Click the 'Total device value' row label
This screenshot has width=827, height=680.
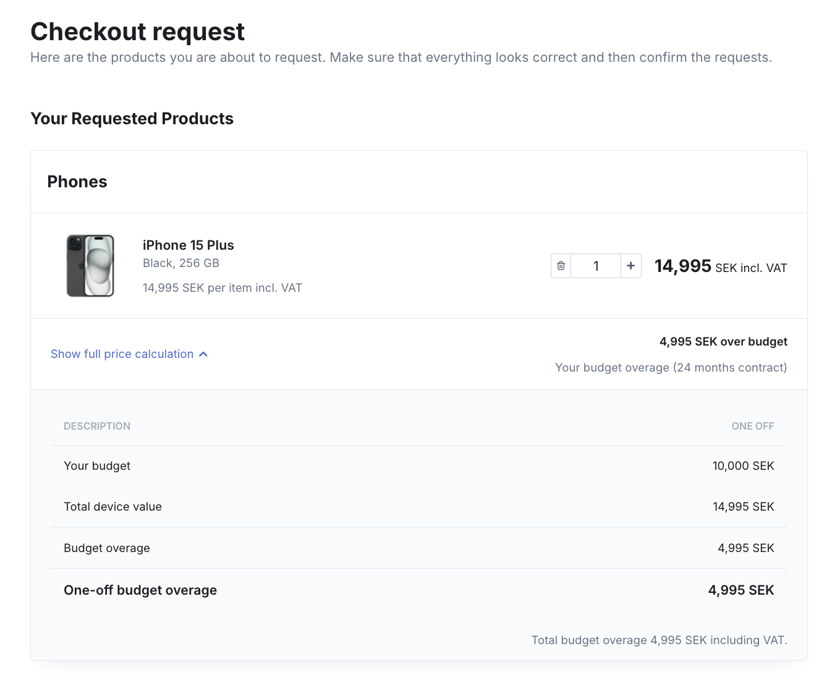(112, 507)
